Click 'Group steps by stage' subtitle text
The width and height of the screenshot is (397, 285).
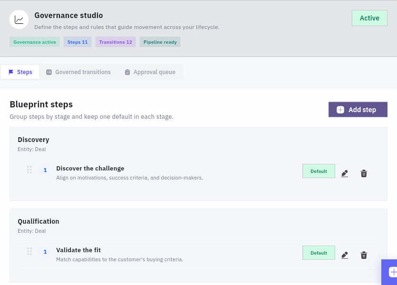pyautogui.click(x=91, y=116)
